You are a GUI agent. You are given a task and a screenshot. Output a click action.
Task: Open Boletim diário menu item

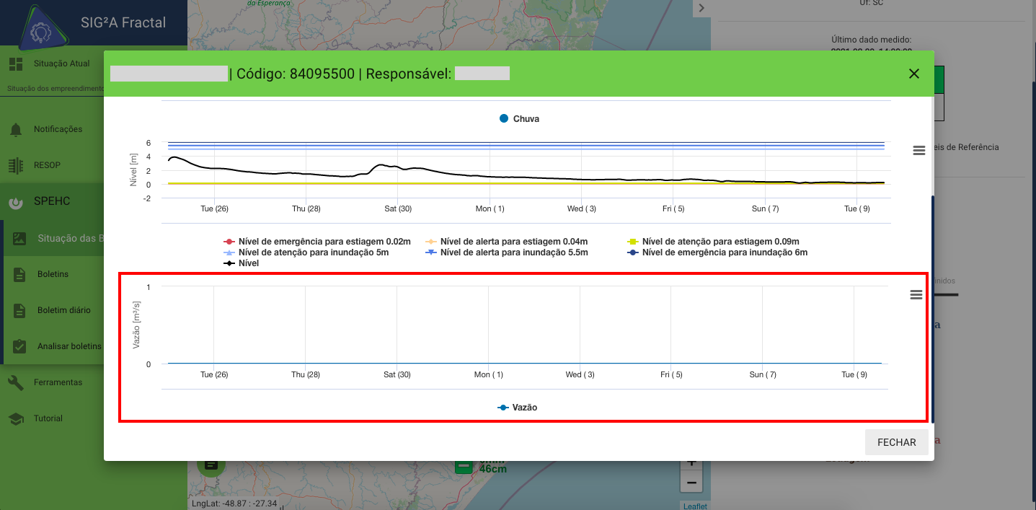[63, 310]
